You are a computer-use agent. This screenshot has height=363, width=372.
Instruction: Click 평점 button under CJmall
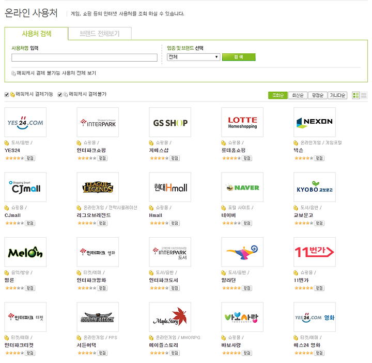click(30, 223)
